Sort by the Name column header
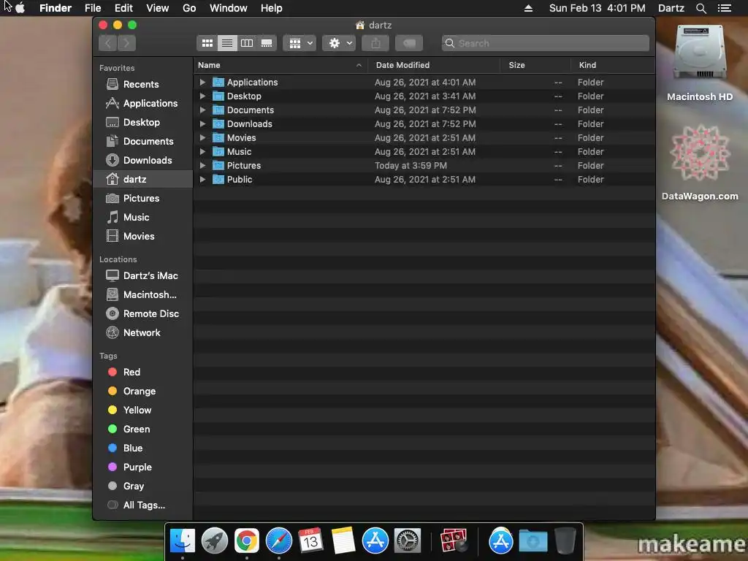Viewport: 748px width, 561px height. coord(280,65)
